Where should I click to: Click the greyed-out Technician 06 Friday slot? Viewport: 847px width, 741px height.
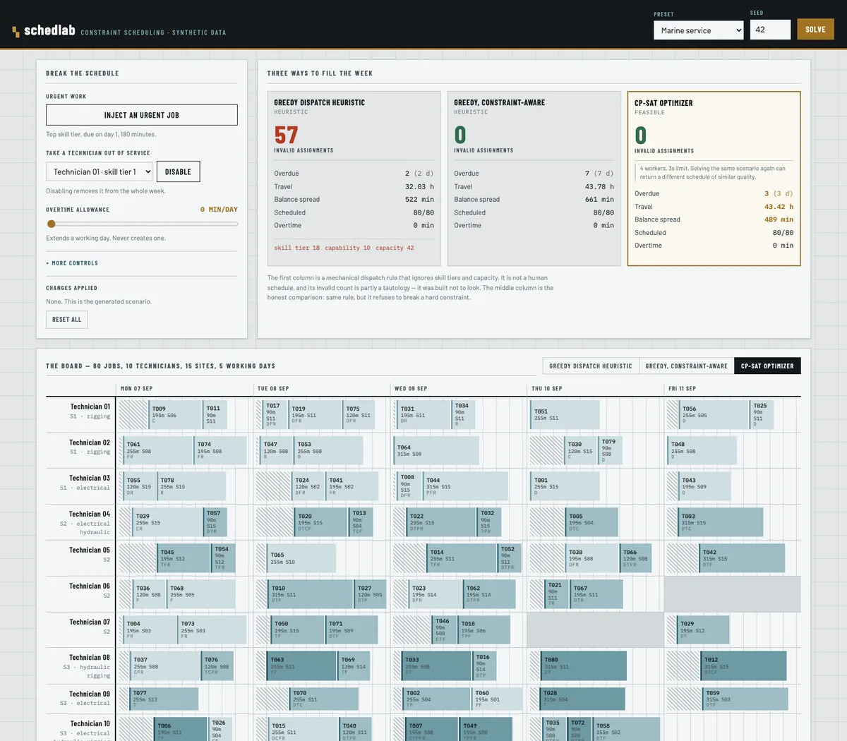732,594
